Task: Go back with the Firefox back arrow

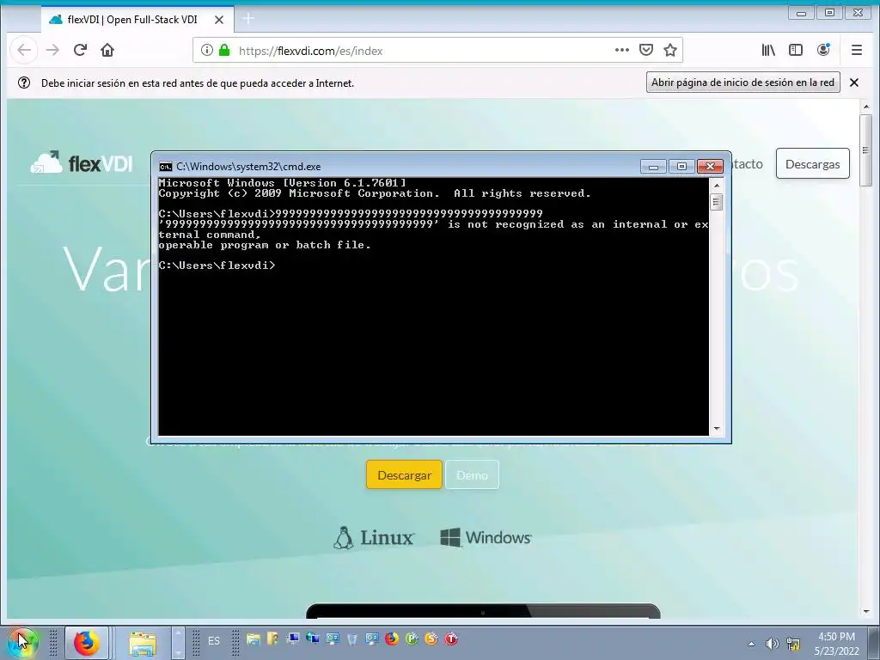Action: 24,51
